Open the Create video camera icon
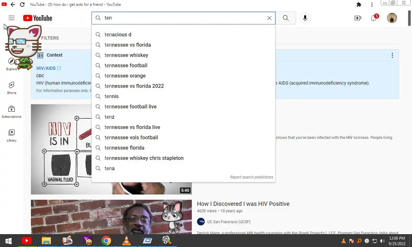 358,18
